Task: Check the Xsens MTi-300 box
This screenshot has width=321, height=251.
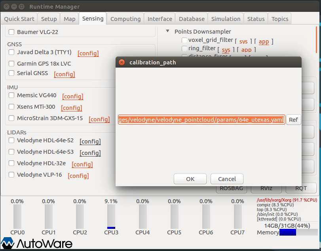Action: [11, 107]
